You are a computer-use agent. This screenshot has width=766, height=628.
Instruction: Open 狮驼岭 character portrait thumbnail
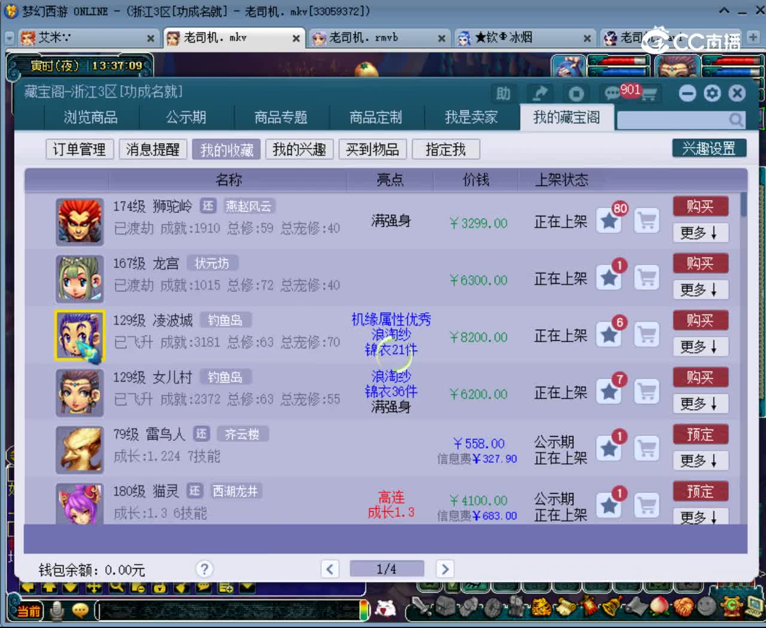[80, 222]
